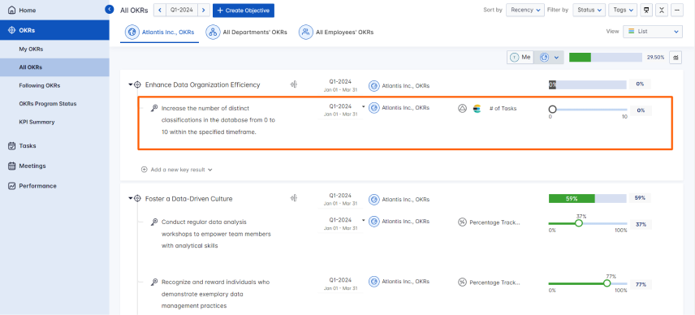Go to the next quarter
The image size is (695, 315).
(x=204, y=11)
